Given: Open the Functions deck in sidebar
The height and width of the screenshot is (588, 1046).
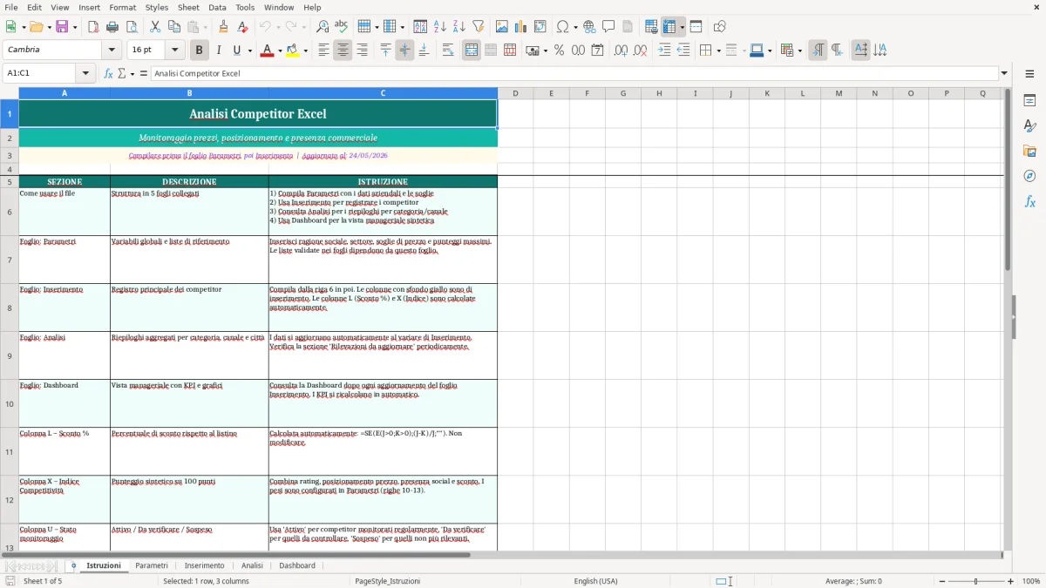Looking at the screenshot, I should (1029, 202).
